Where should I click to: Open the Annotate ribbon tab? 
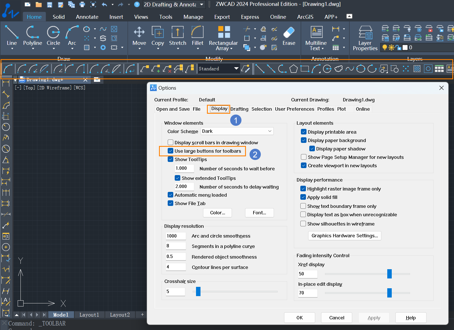tap(87, 17)
